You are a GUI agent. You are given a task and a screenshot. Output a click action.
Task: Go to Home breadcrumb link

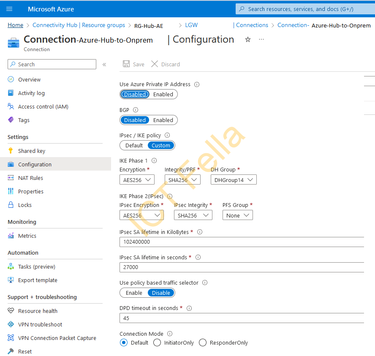(x=15, y=25)
